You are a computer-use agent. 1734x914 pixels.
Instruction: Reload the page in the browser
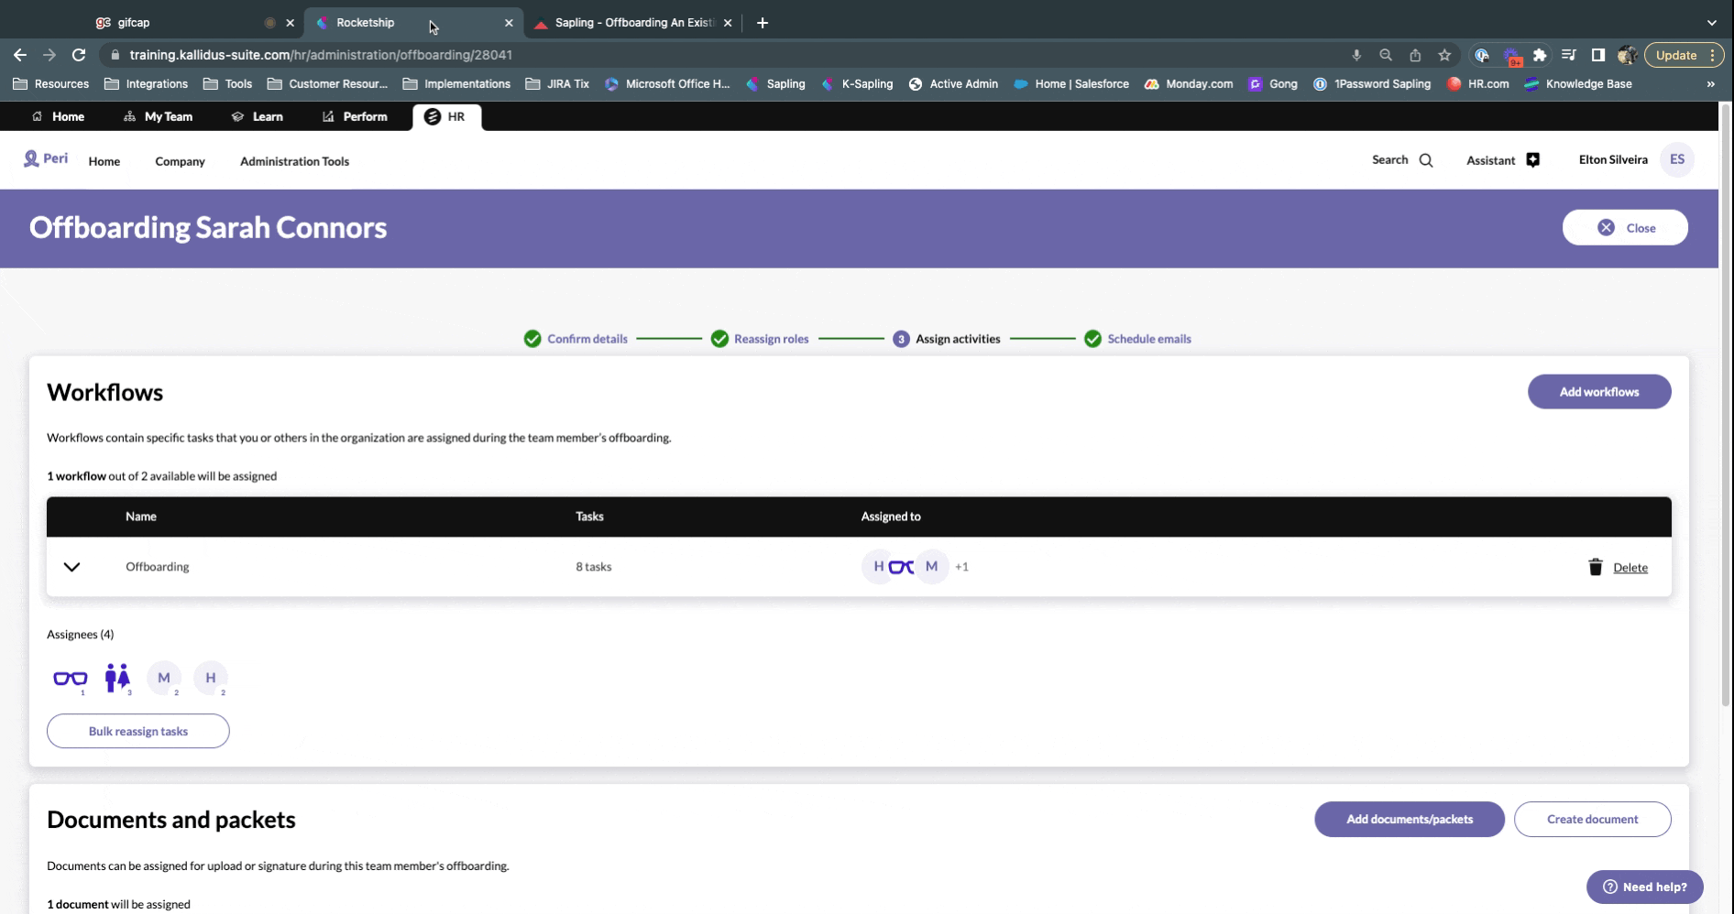(x=79, y=55)
